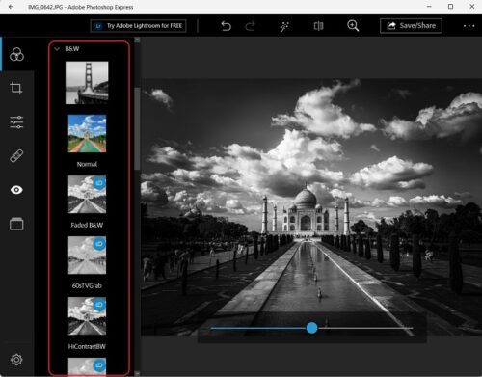Click the looks panel scrollbar
Image resolution: width=482 pixels, height=377 pixels.
pyautogui.click(x=137, y=128)
